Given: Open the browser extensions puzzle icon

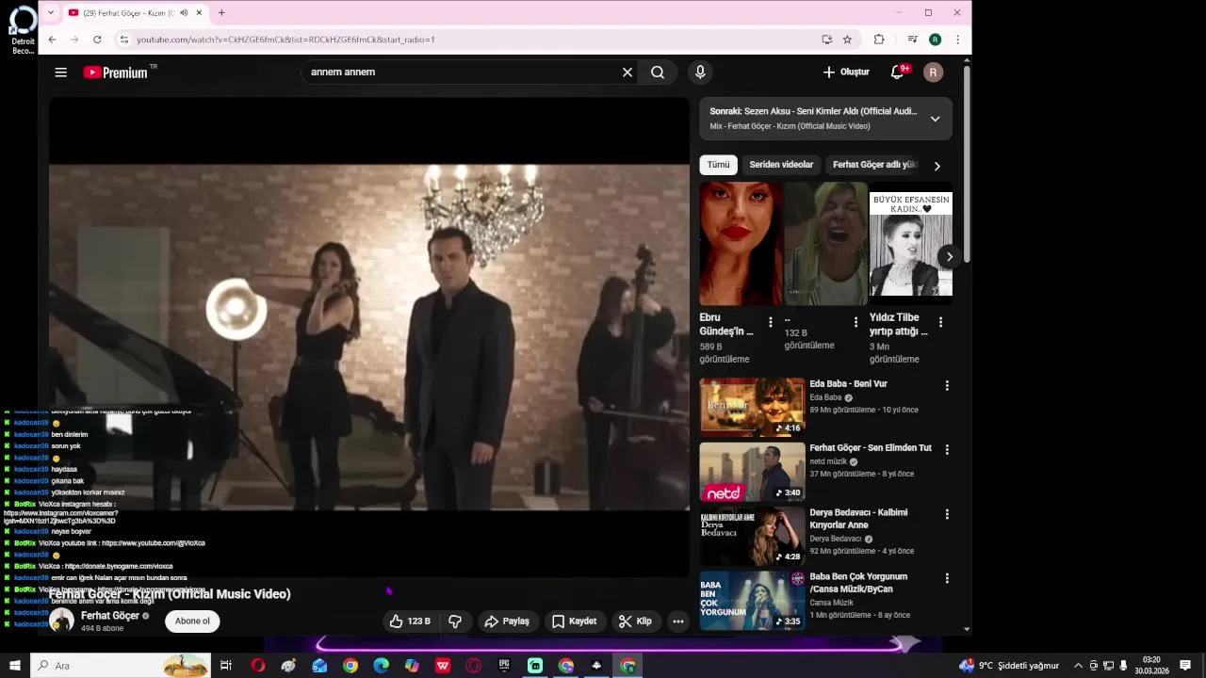Looking at the screenshot, I should 879,40.
